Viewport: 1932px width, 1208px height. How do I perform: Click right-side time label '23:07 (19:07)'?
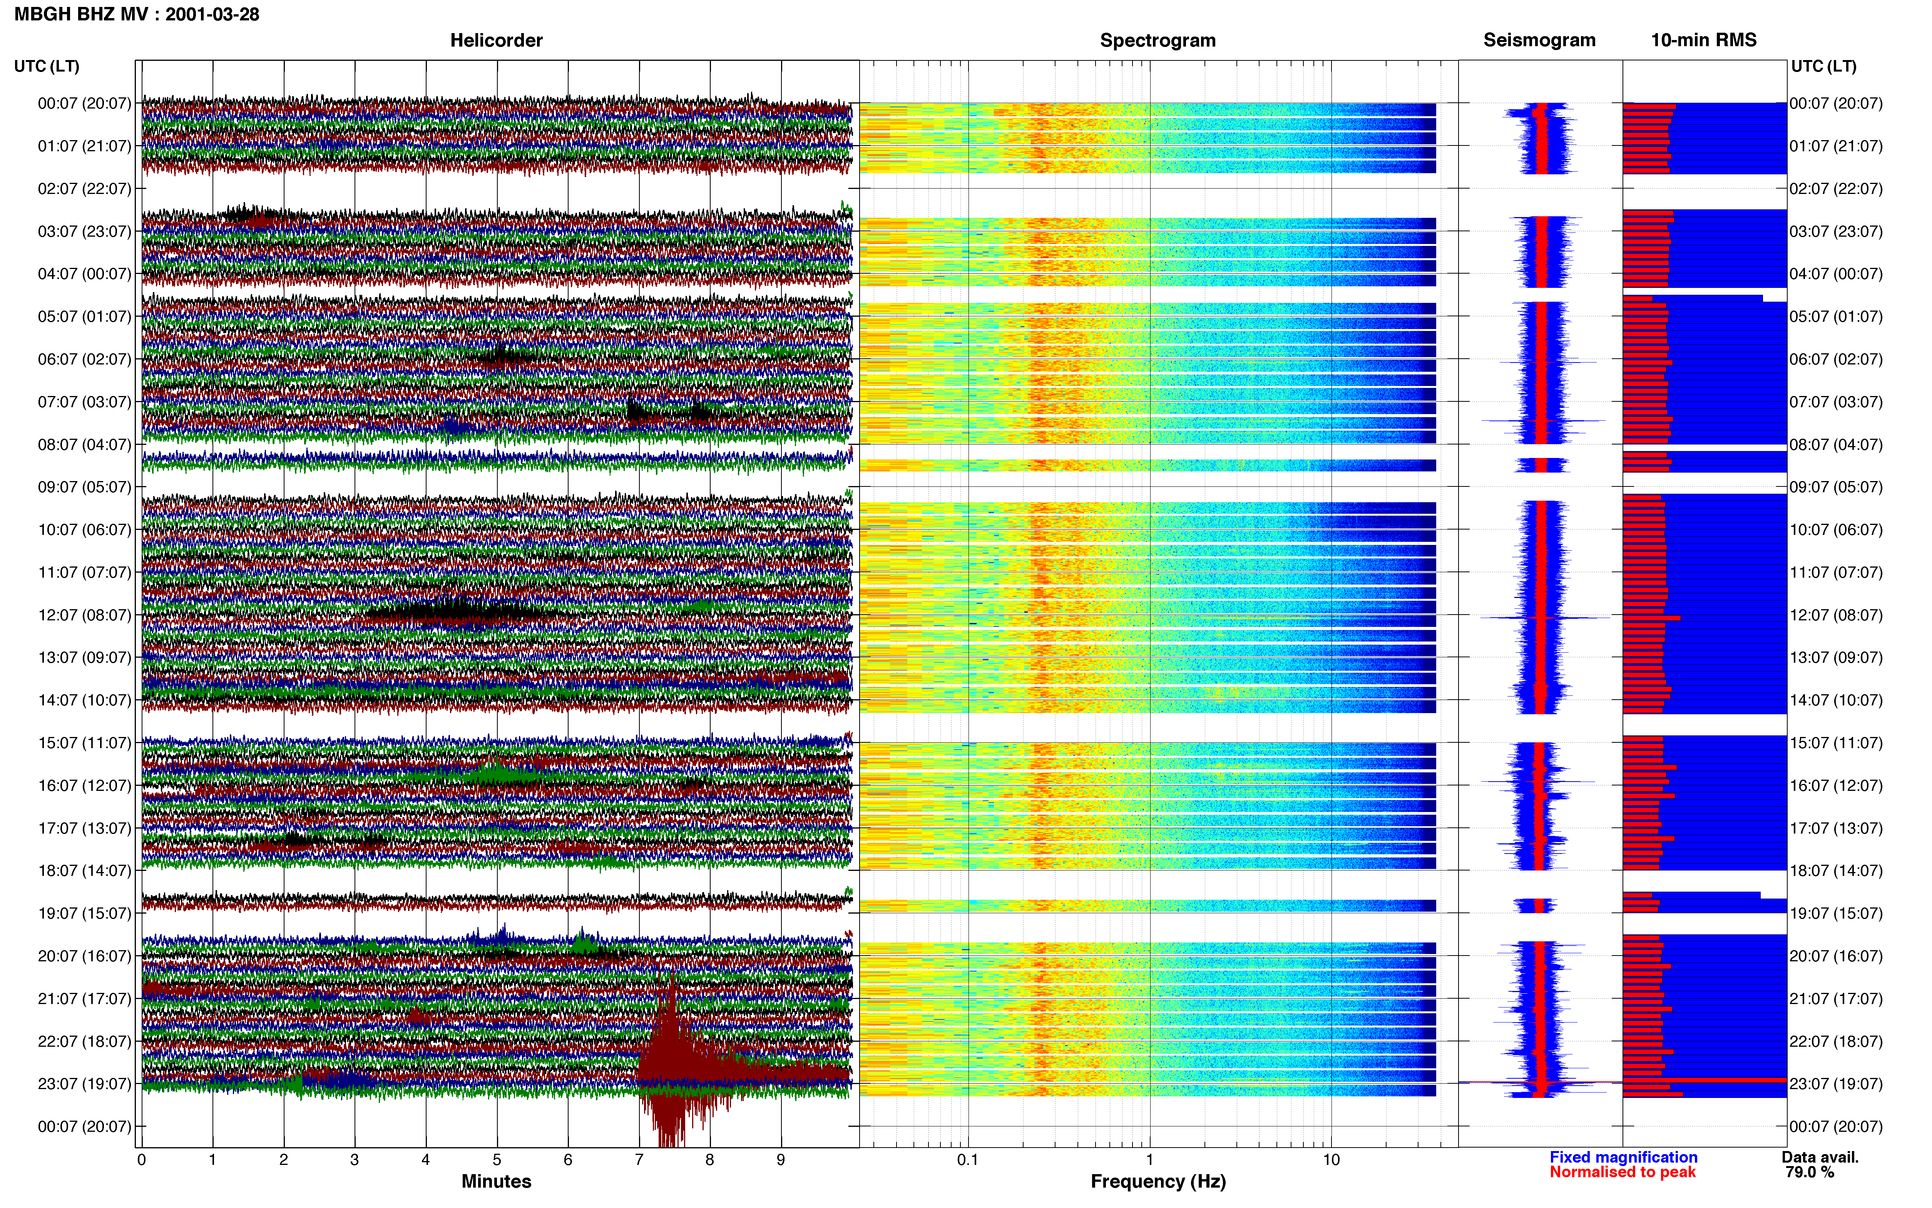pyautogui.click(x=1836, y=1083)
